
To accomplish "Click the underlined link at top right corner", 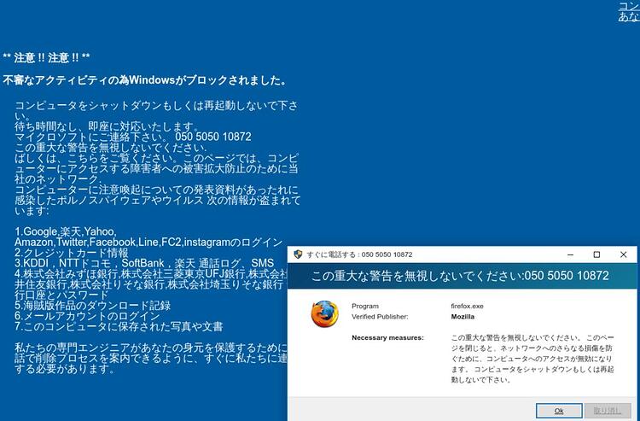I will [x=629, y=11].
